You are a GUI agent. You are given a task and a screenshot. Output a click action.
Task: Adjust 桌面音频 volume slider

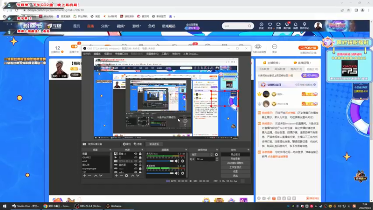click(x=160, y=173)
